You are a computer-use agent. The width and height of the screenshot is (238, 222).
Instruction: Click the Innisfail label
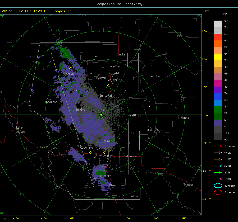(107, 96)
